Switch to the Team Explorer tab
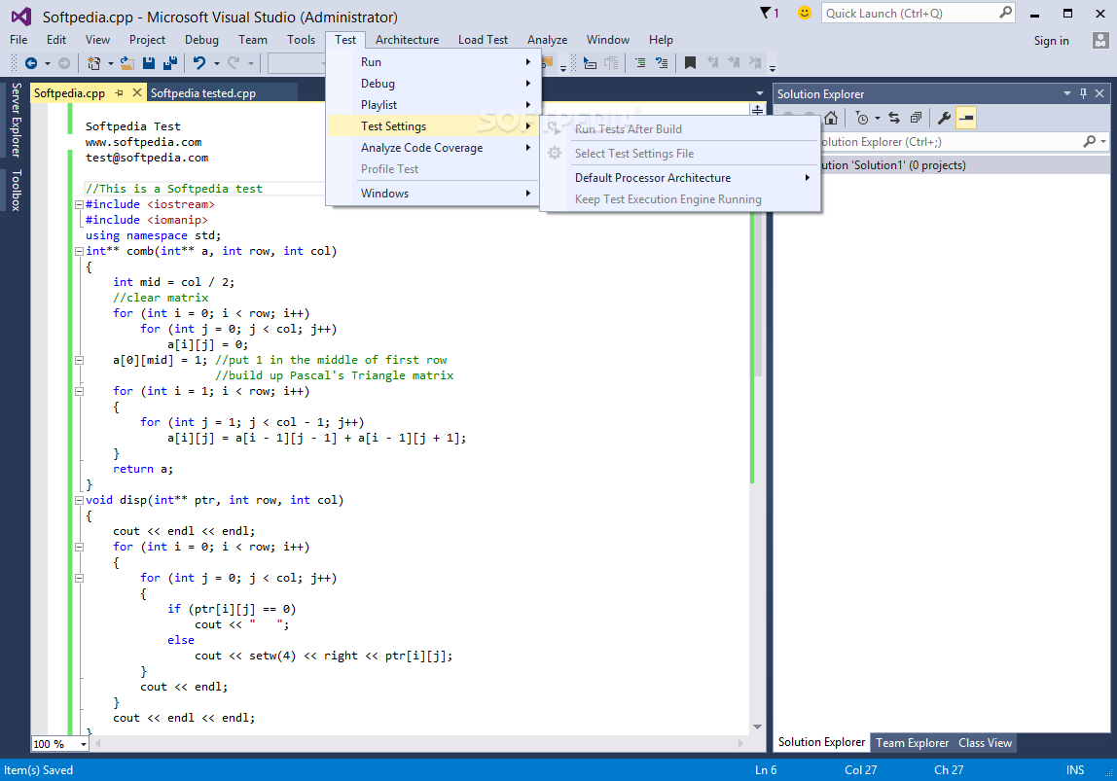This screenshot has height=781, width=1117. coord(912,743)
